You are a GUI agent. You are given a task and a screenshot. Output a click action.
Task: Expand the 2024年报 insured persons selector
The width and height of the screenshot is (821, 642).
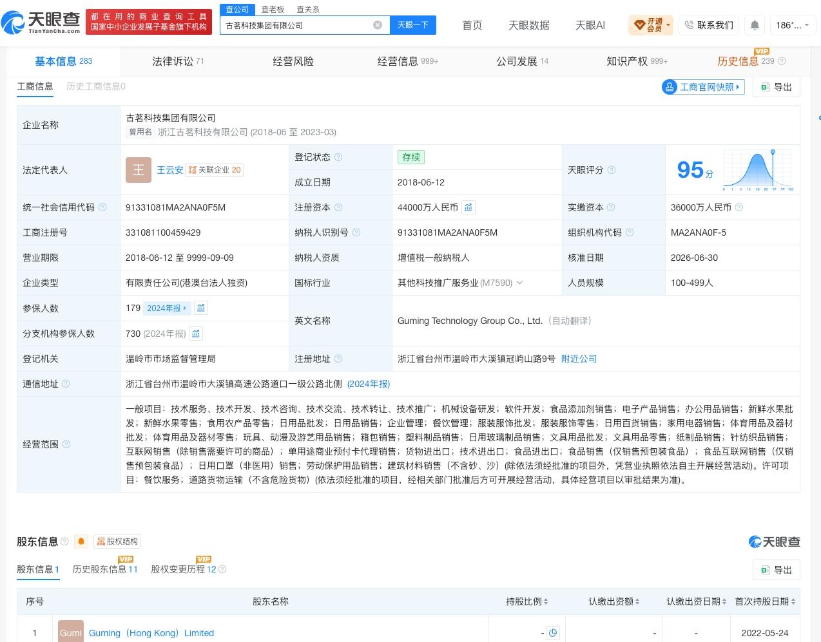(167, 308)
